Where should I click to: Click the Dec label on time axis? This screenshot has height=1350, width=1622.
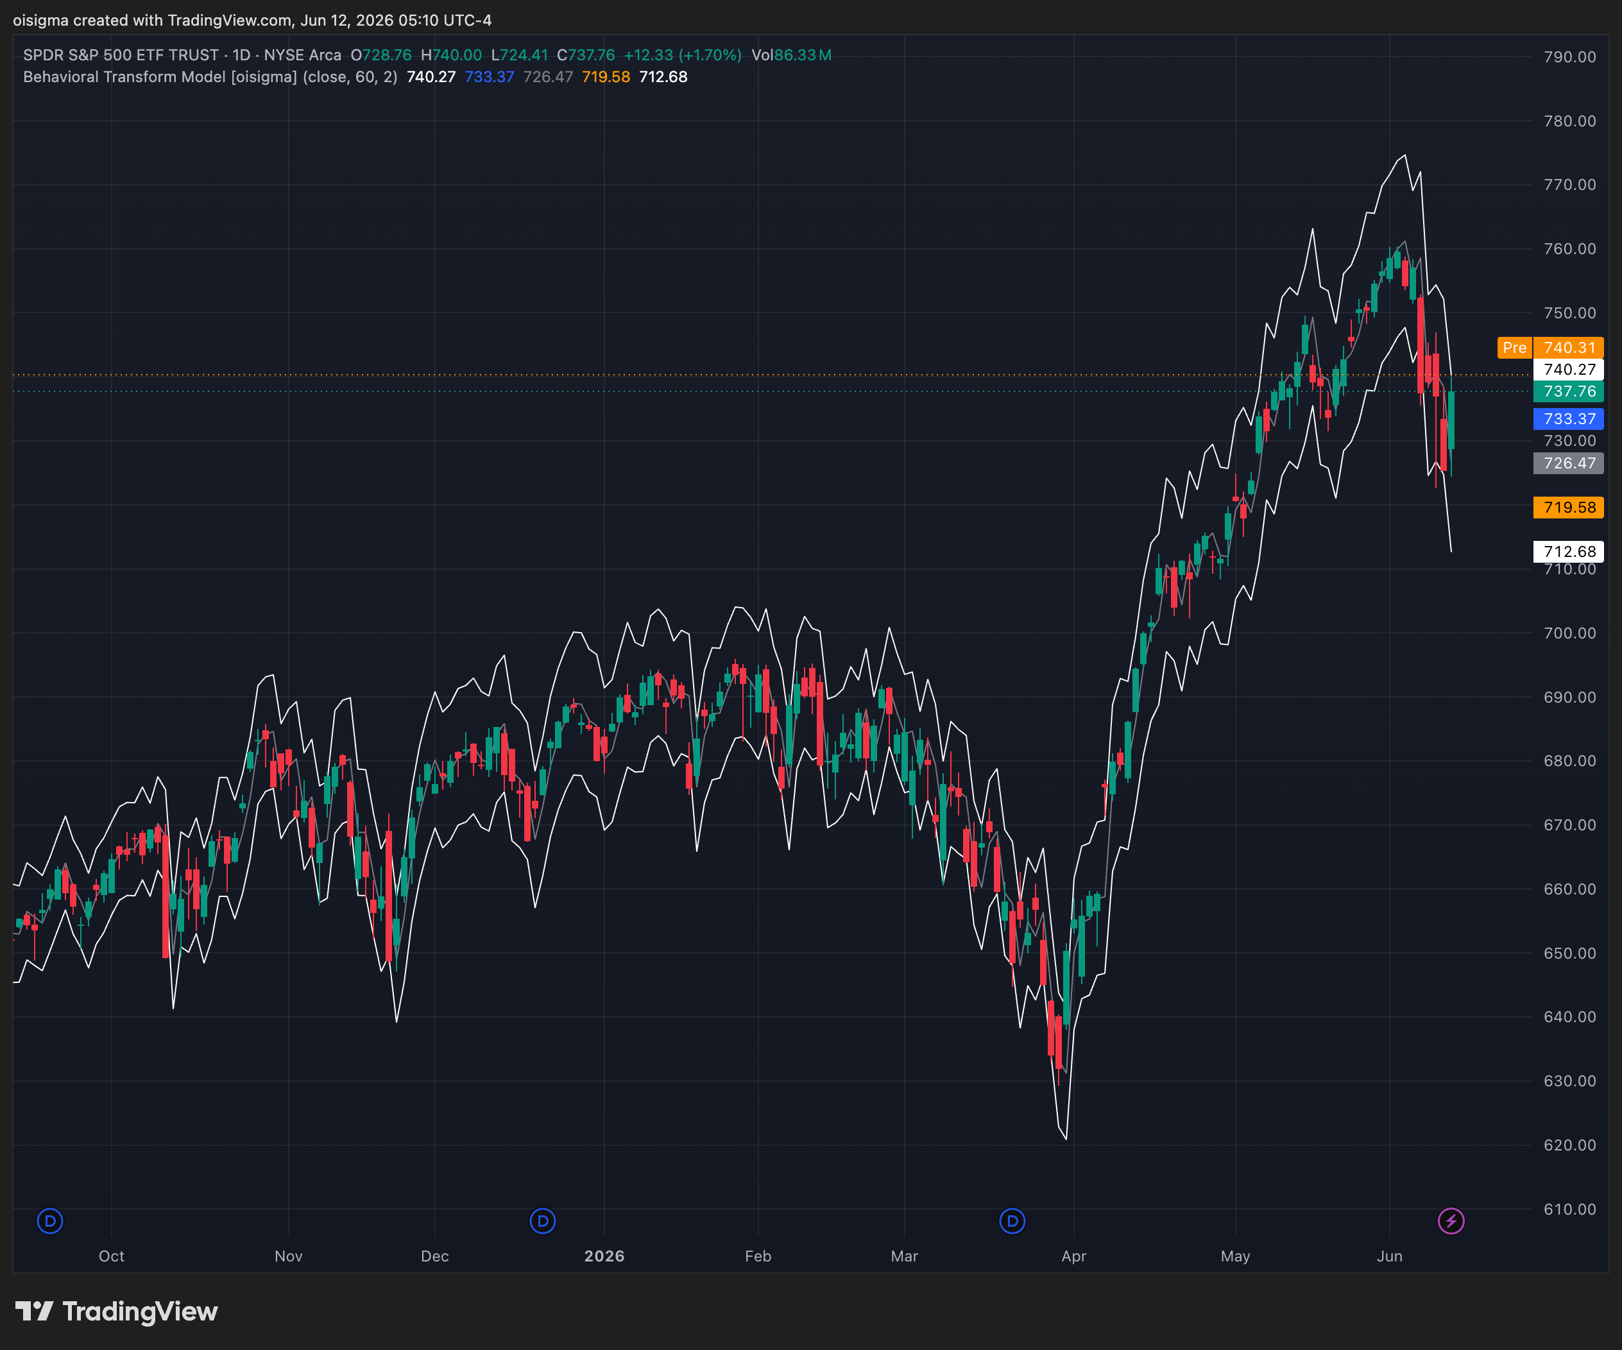tap(435, 1256)
